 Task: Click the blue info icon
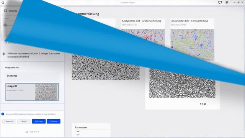click(x=3, y=114)
